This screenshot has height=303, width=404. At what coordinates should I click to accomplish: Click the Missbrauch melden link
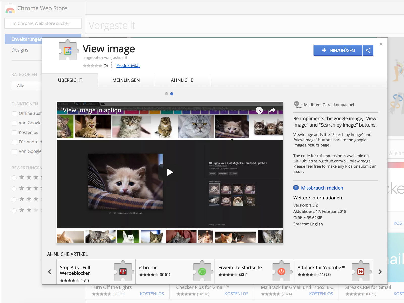point(322,188)
